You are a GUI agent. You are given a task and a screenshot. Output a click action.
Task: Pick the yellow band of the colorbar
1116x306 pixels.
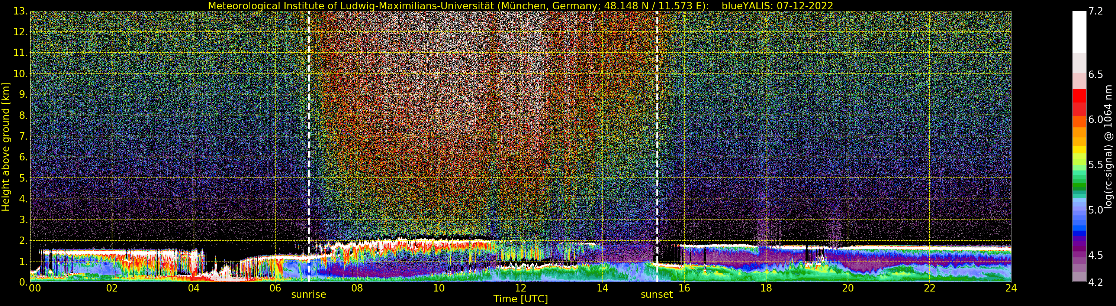point(1079,150)
